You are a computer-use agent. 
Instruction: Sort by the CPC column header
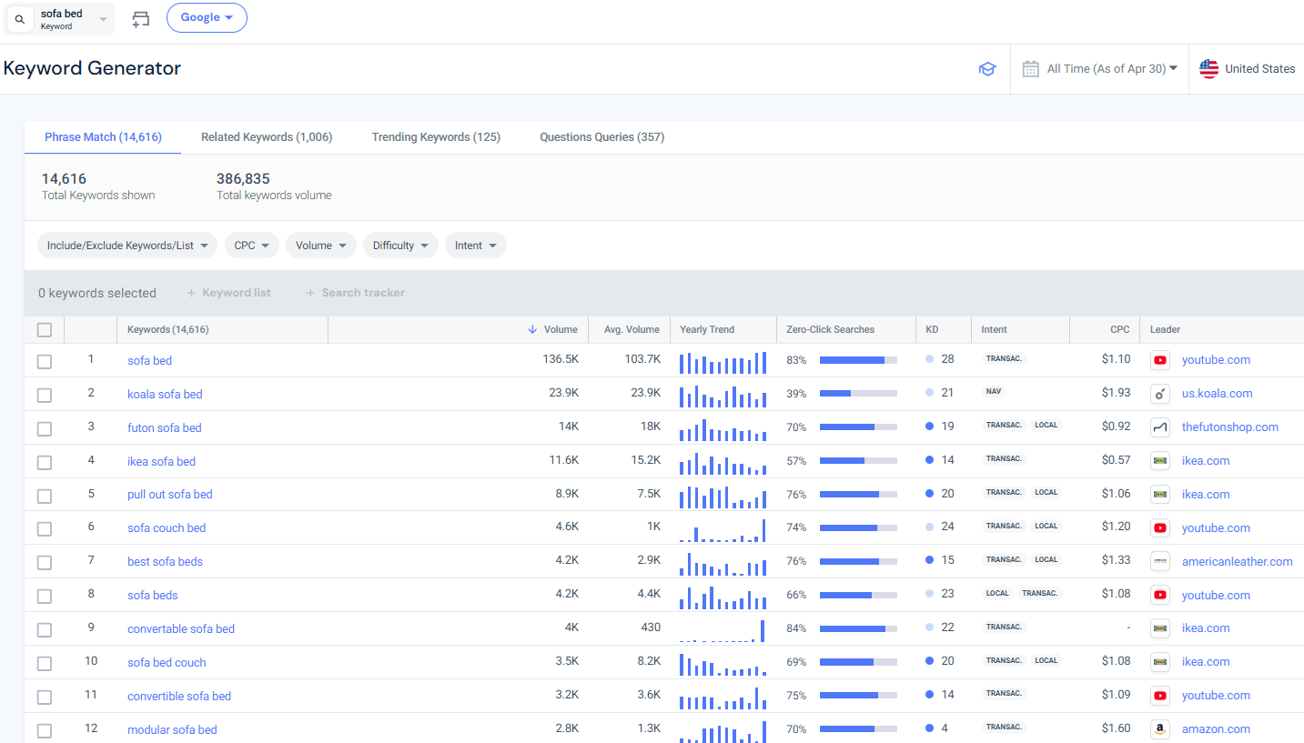pos(1120,330)
